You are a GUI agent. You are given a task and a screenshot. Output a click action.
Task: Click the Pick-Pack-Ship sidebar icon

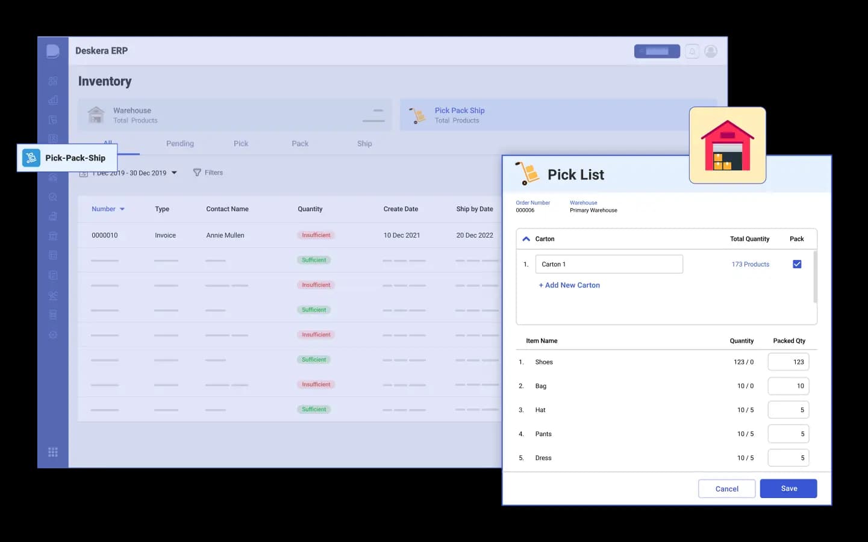tap(31, 158)
